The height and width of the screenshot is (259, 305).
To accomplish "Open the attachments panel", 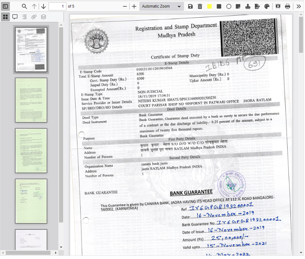I will (x=34, y=17).
